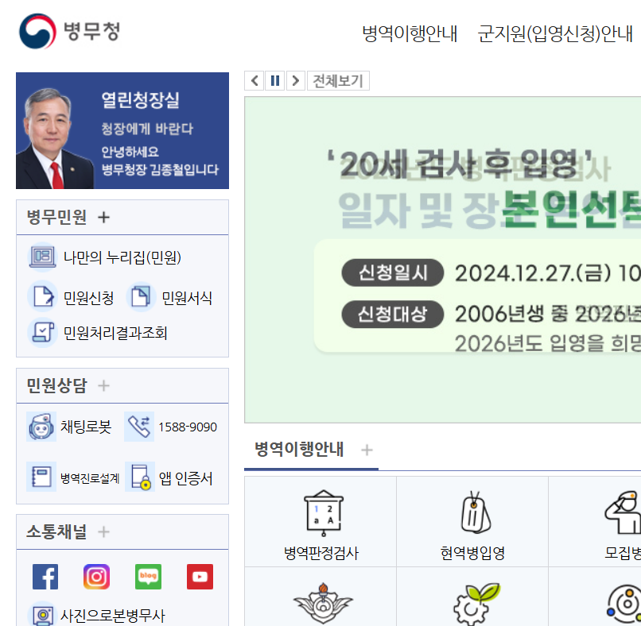This screenshot has height=626, width=641.
Task: Show next banner slide
Action: [296, 80]
